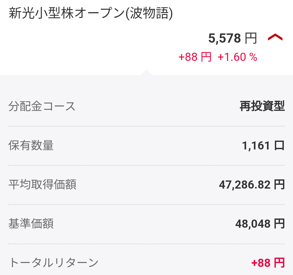Tap the 5,578 円 valuation amount

point(233,38)
